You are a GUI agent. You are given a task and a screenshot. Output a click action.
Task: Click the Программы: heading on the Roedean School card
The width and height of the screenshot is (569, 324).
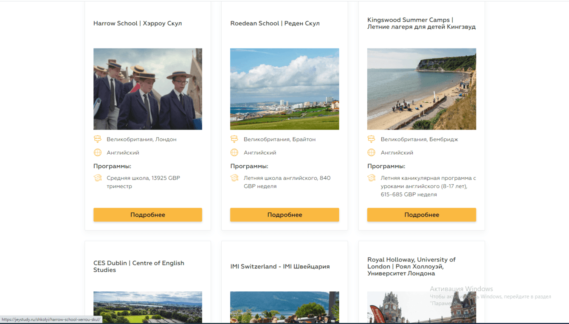tap(249, 166)
